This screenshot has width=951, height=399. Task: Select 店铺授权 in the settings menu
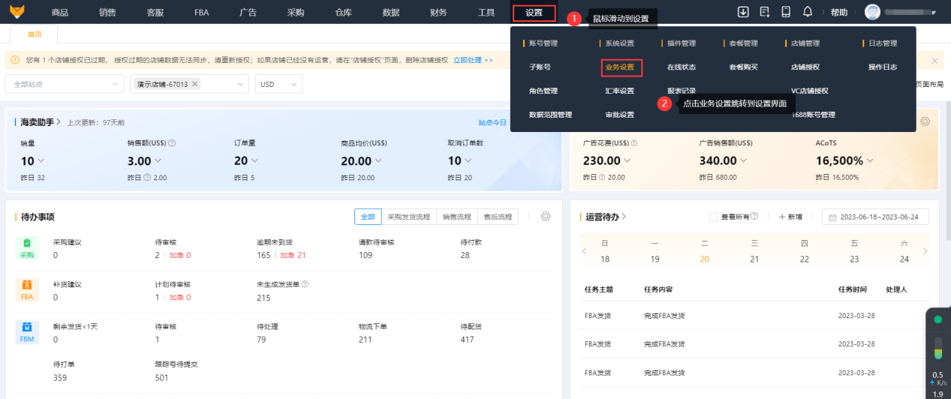click(805, 67)
